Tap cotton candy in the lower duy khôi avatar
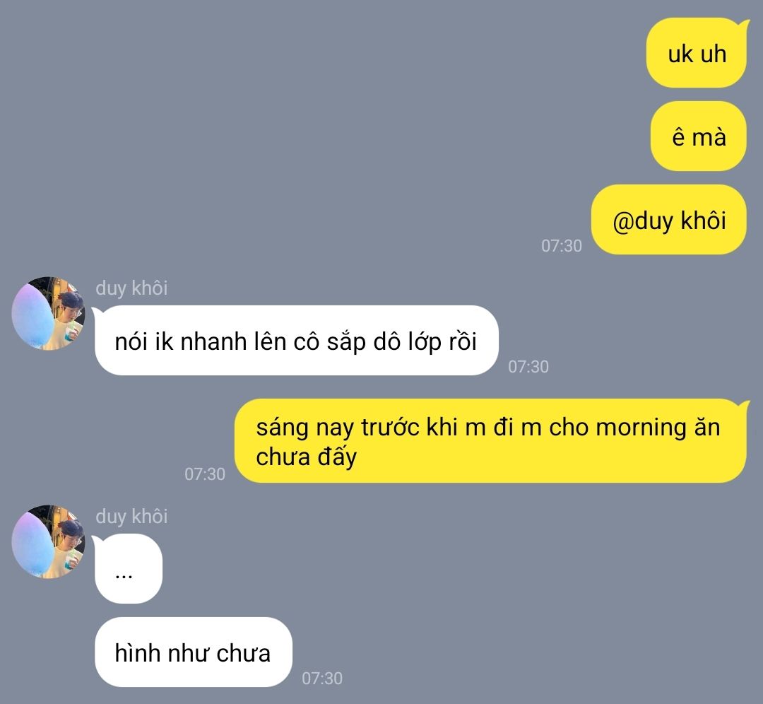The image size is (763, 704). click(32, 544)
